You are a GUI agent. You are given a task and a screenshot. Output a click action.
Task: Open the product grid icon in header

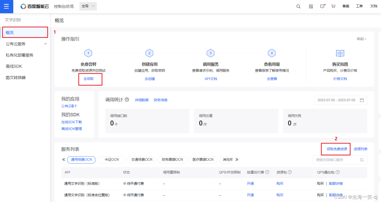point(311,6)
